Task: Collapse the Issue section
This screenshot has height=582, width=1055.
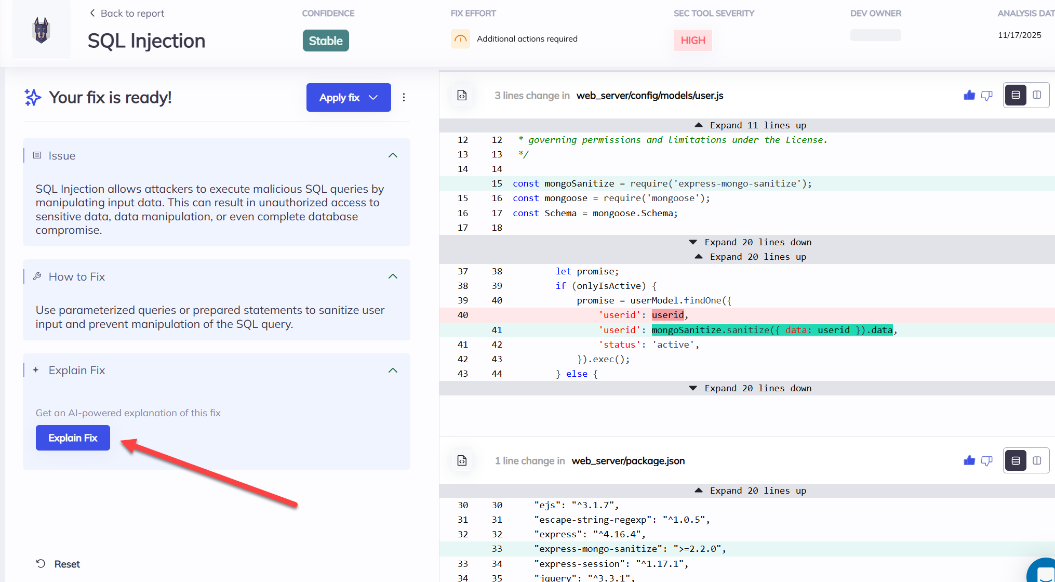Action: [393, 155]
